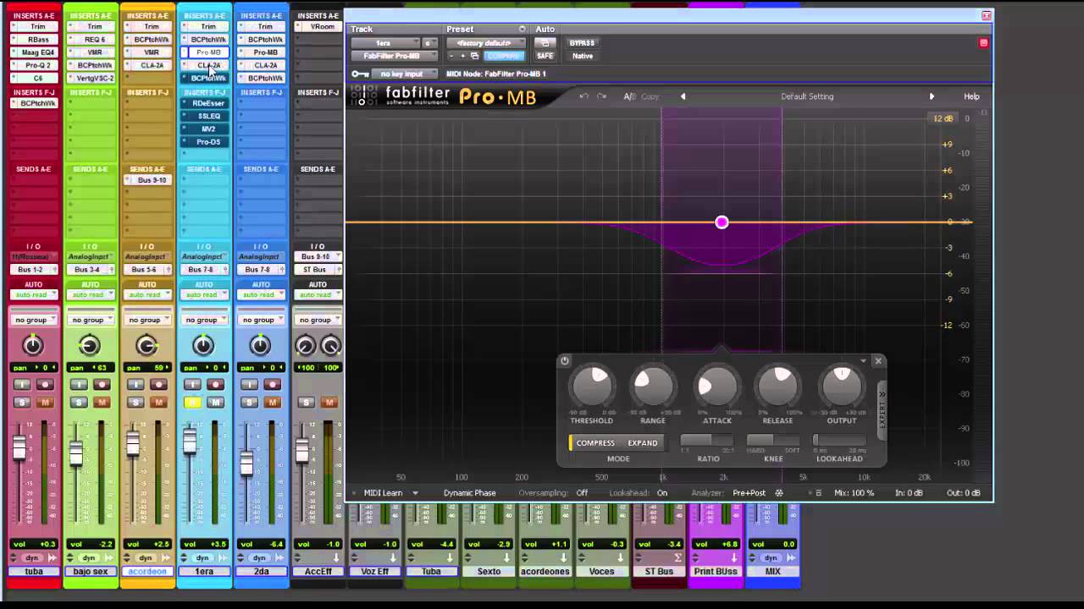Screen dimensions: 1084x609
Task: Toggle the COMPARE button
Action: [x=504, y=56]
